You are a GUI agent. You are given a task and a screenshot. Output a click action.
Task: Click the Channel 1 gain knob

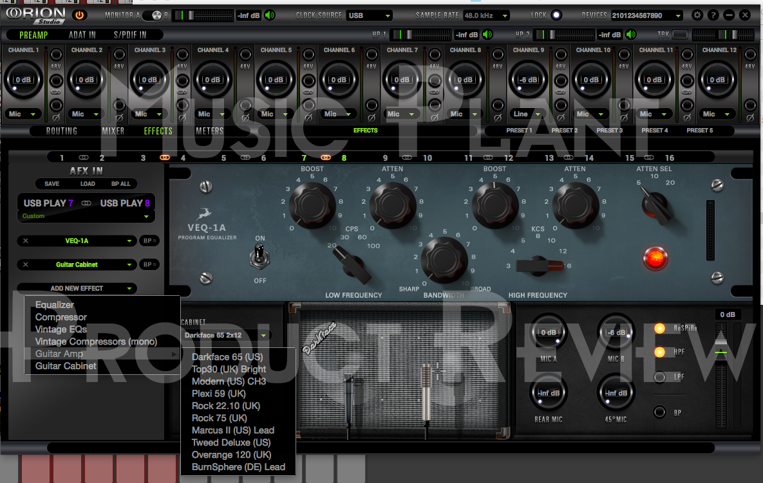(x=23, y=80)
